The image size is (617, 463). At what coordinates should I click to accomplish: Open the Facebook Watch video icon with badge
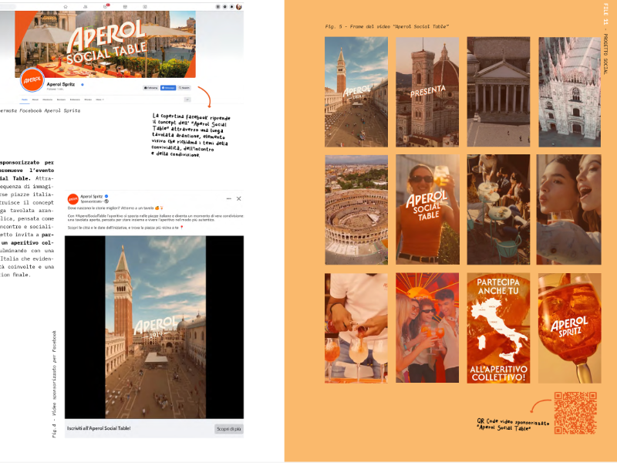pos(106,6)
